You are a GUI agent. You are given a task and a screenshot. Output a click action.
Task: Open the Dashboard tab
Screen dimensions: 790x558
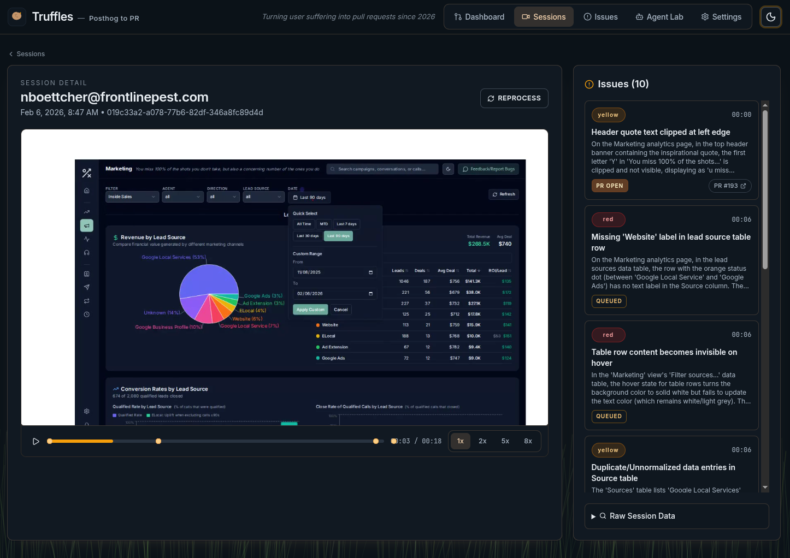(479, 17)
